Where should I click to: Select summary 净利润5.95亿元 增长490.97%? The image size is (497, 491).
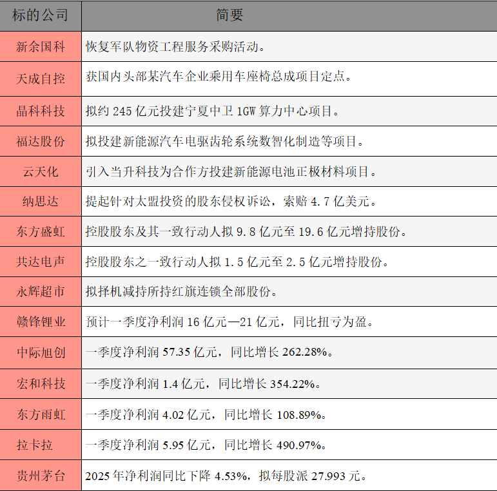pos(289,445)
